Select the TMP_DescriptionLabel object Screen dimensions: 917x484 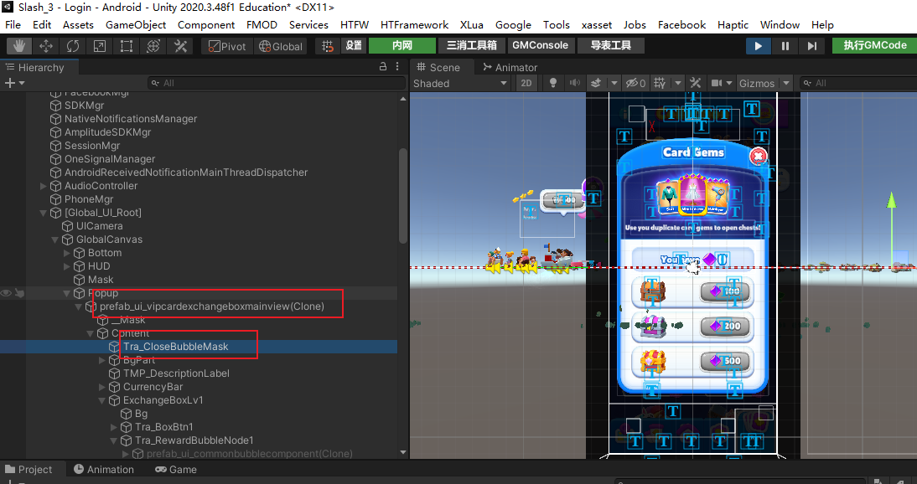(x=176, y=373)
